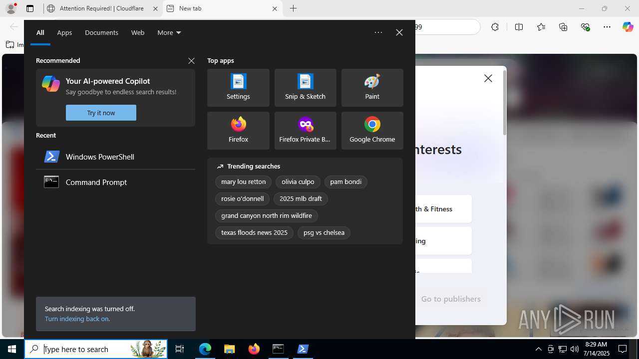
Task: Launch Firefox tile in Top apps
Action: point(238,131)
